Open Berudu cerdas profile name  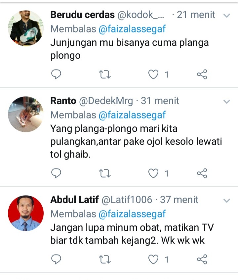[82, 15]
